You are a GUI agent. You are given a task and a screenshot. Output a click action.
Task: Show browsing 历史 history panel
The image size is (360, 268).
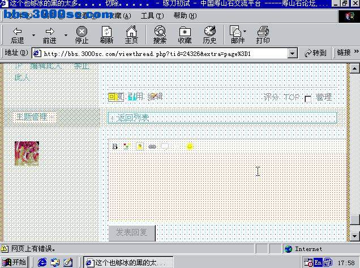point(209,35)
